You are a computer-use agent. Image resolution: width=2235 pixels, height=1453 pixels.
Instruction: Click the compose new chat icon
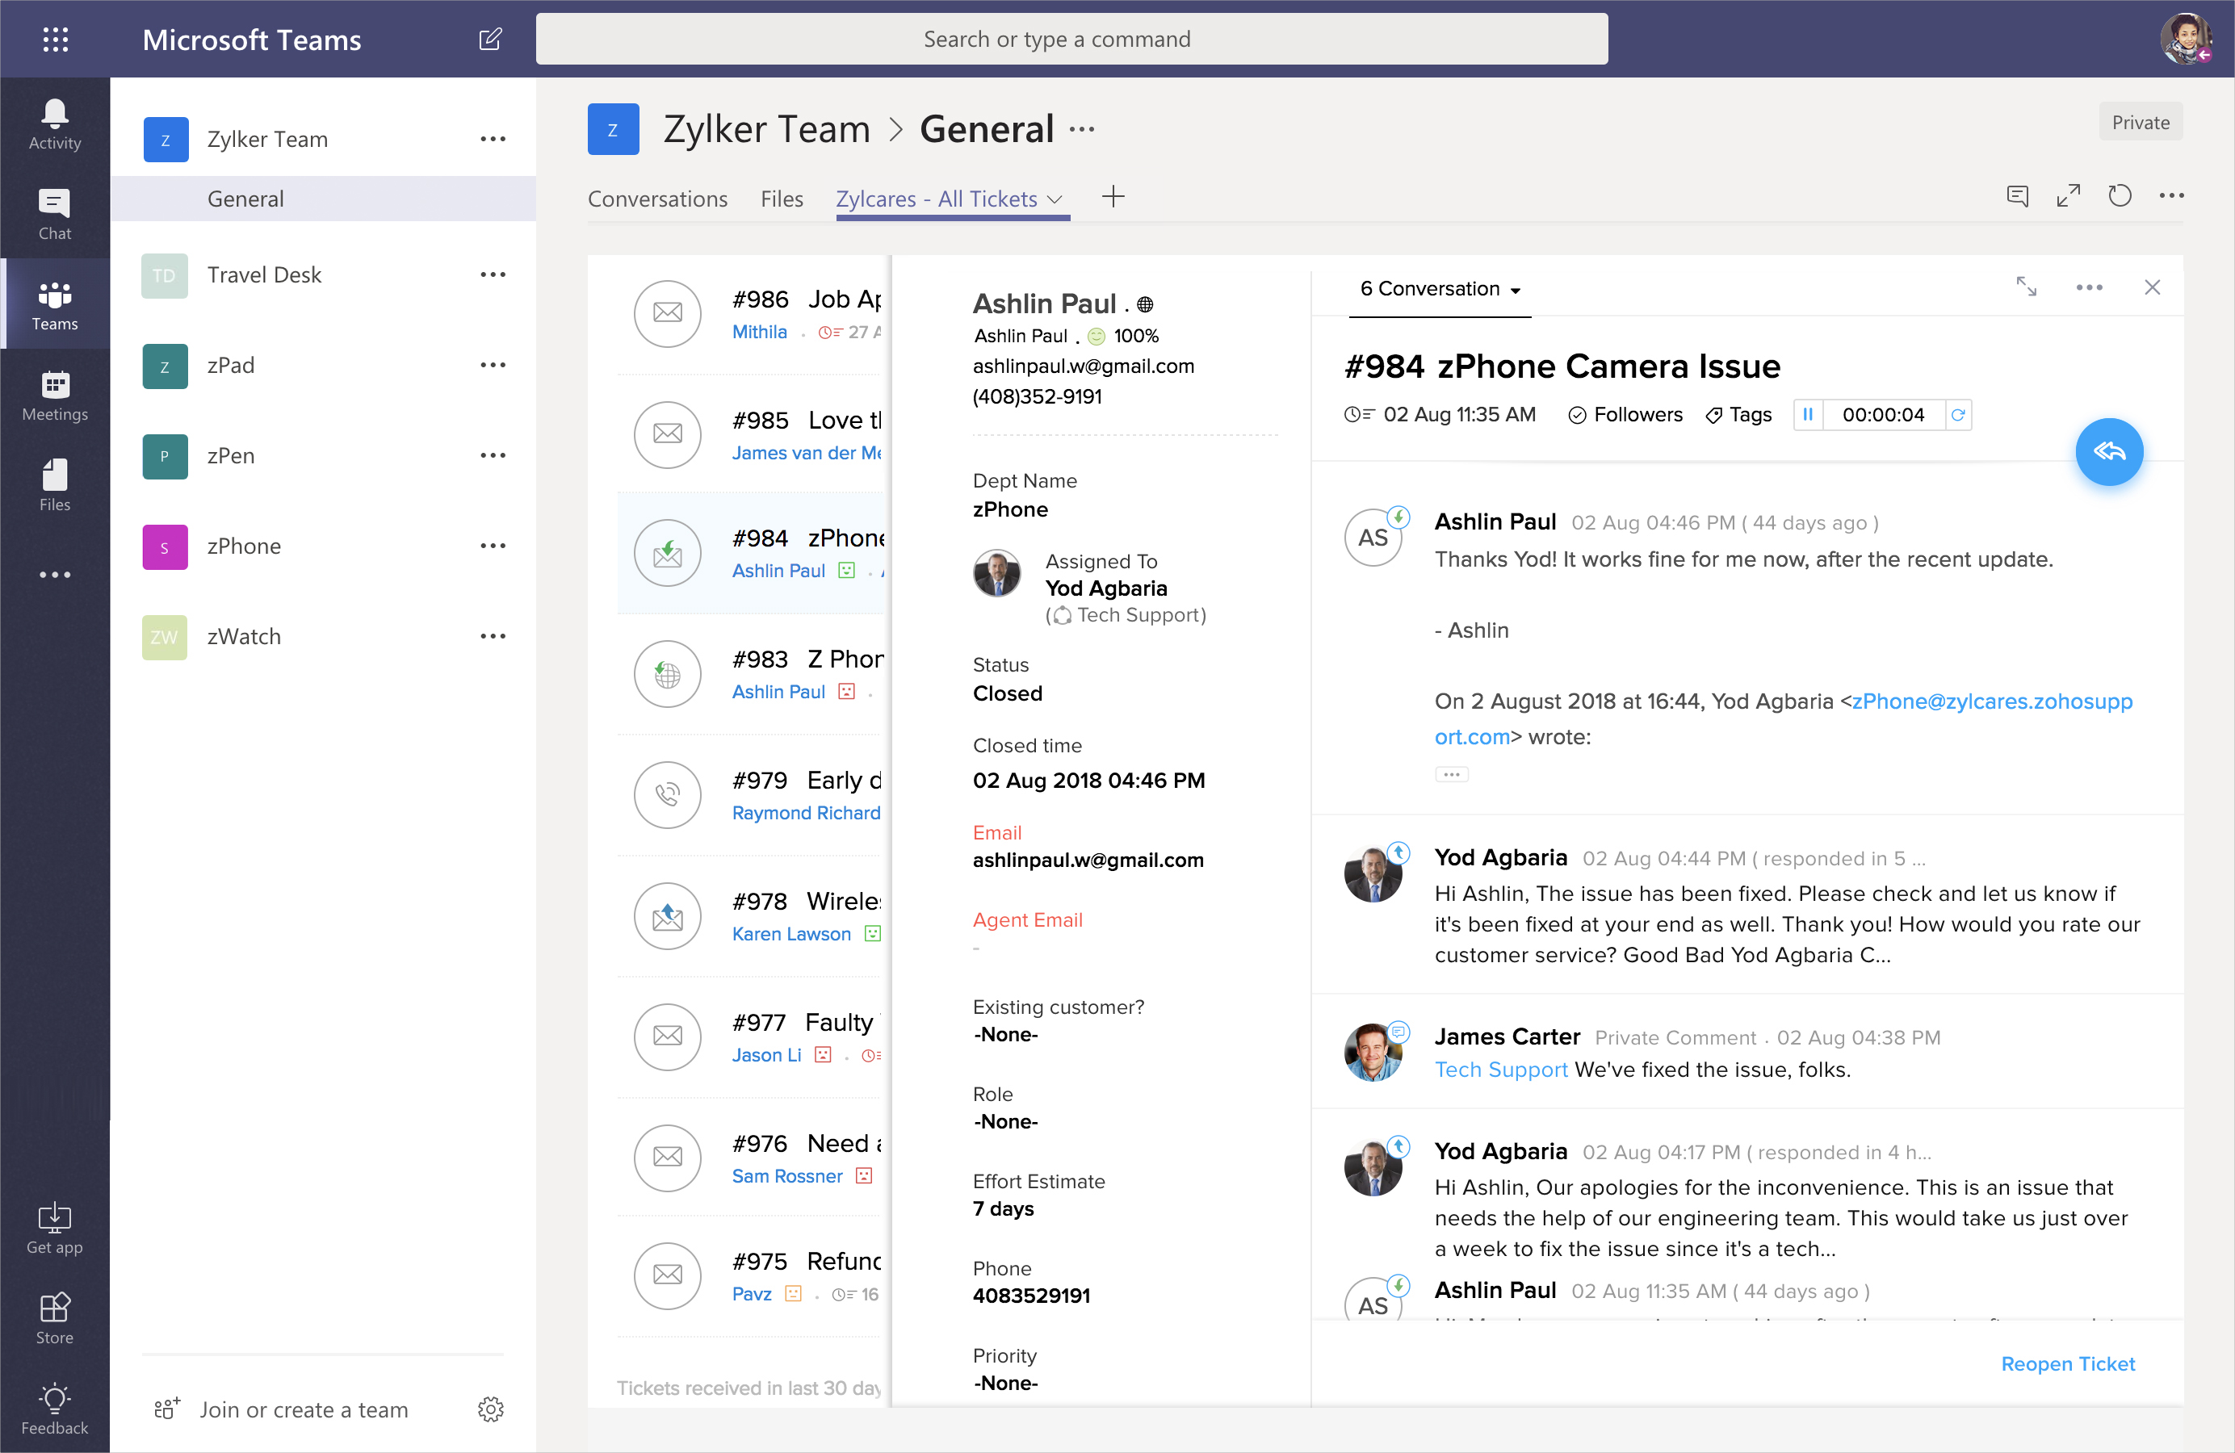pyautogui.click(x=489, y=40)
